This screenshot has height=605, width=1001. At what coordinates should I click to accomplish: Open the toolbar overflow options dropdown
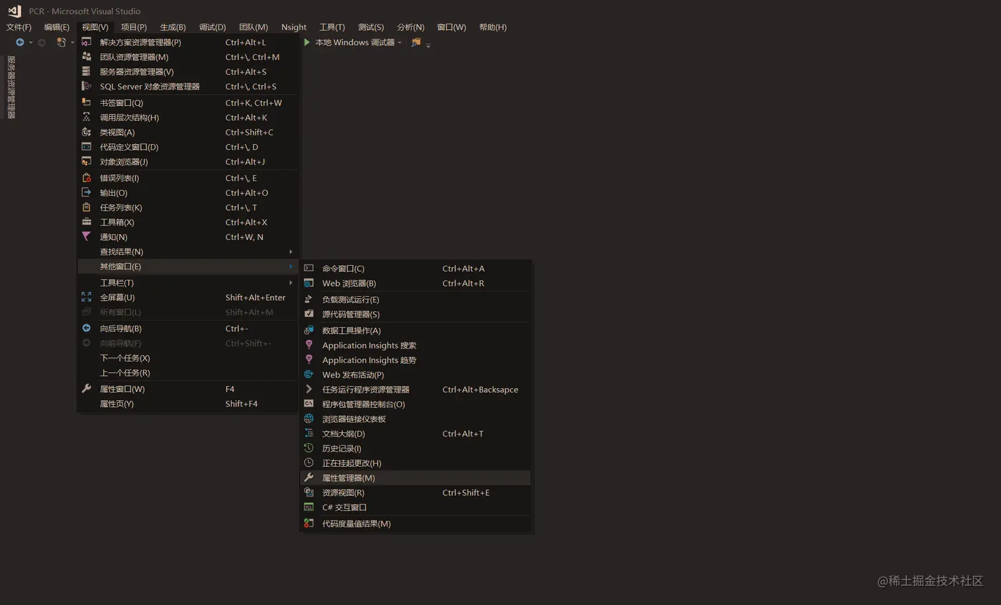(x=428, y=45)
